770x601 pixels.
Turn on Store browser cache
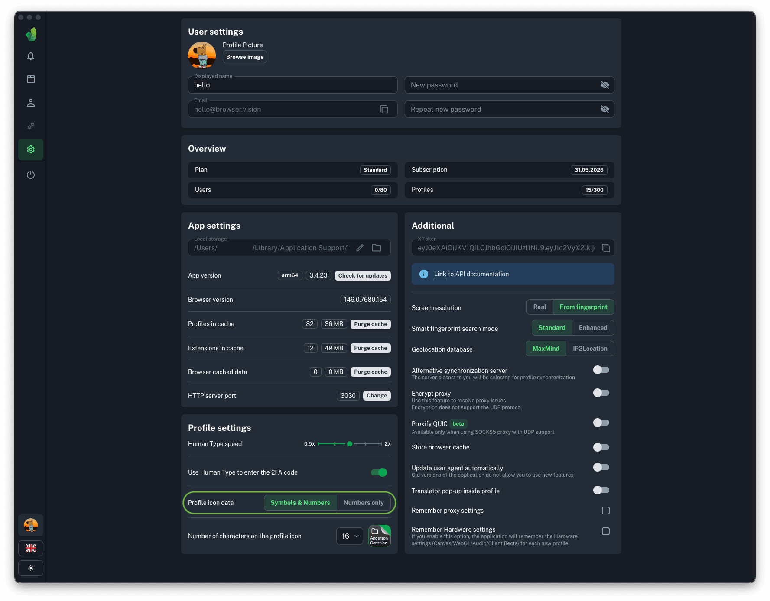[x=601, y=447]
